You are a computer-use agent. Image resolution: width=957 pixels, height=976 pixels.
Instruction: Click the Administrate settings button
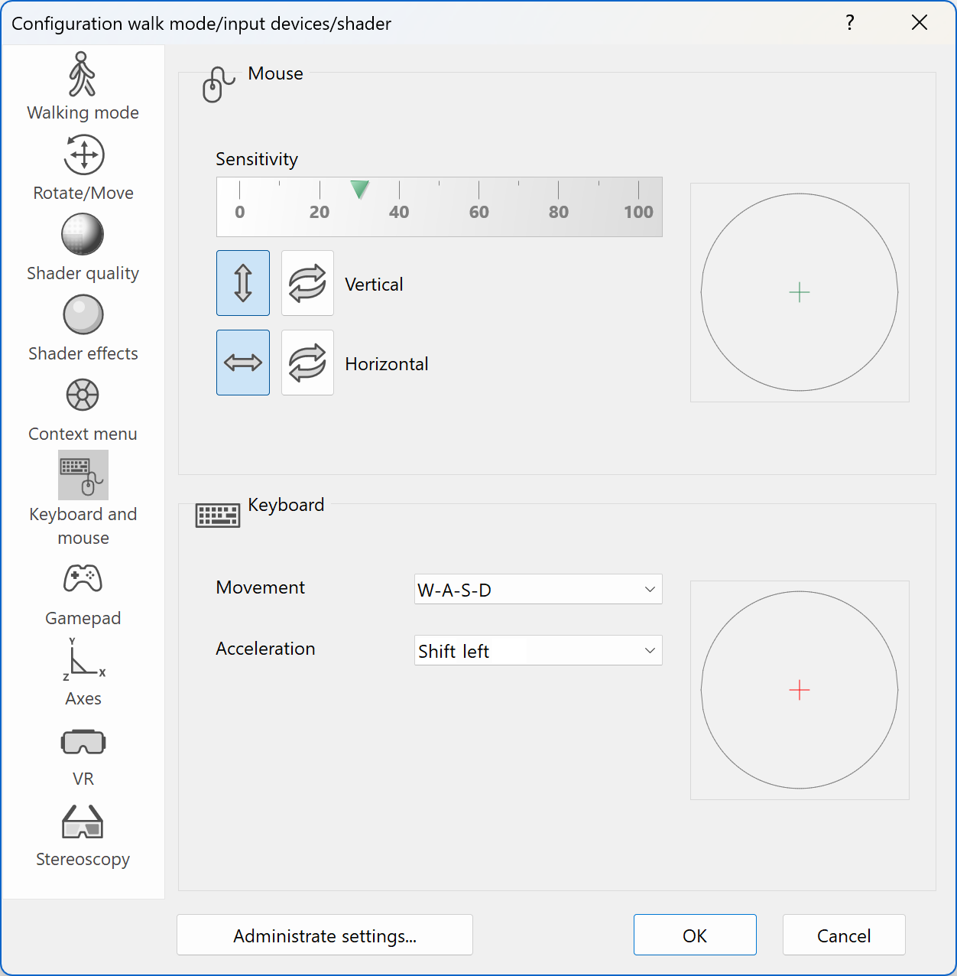pyautogui.click(x=325, y=935)
